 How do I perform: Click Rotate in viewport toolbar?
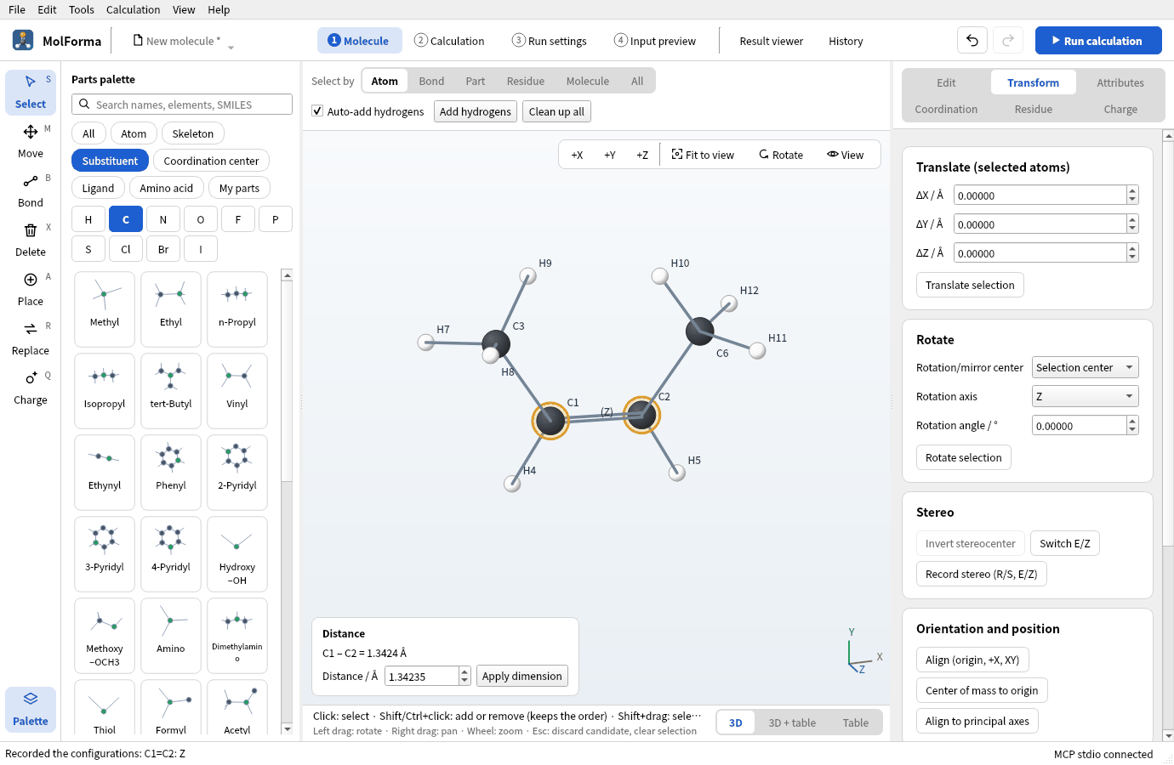(x=781, y=155)
